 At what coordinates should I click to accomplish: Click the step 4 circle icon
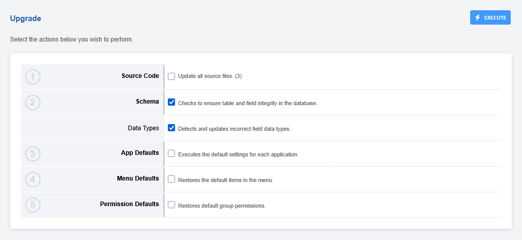point(33,179)
